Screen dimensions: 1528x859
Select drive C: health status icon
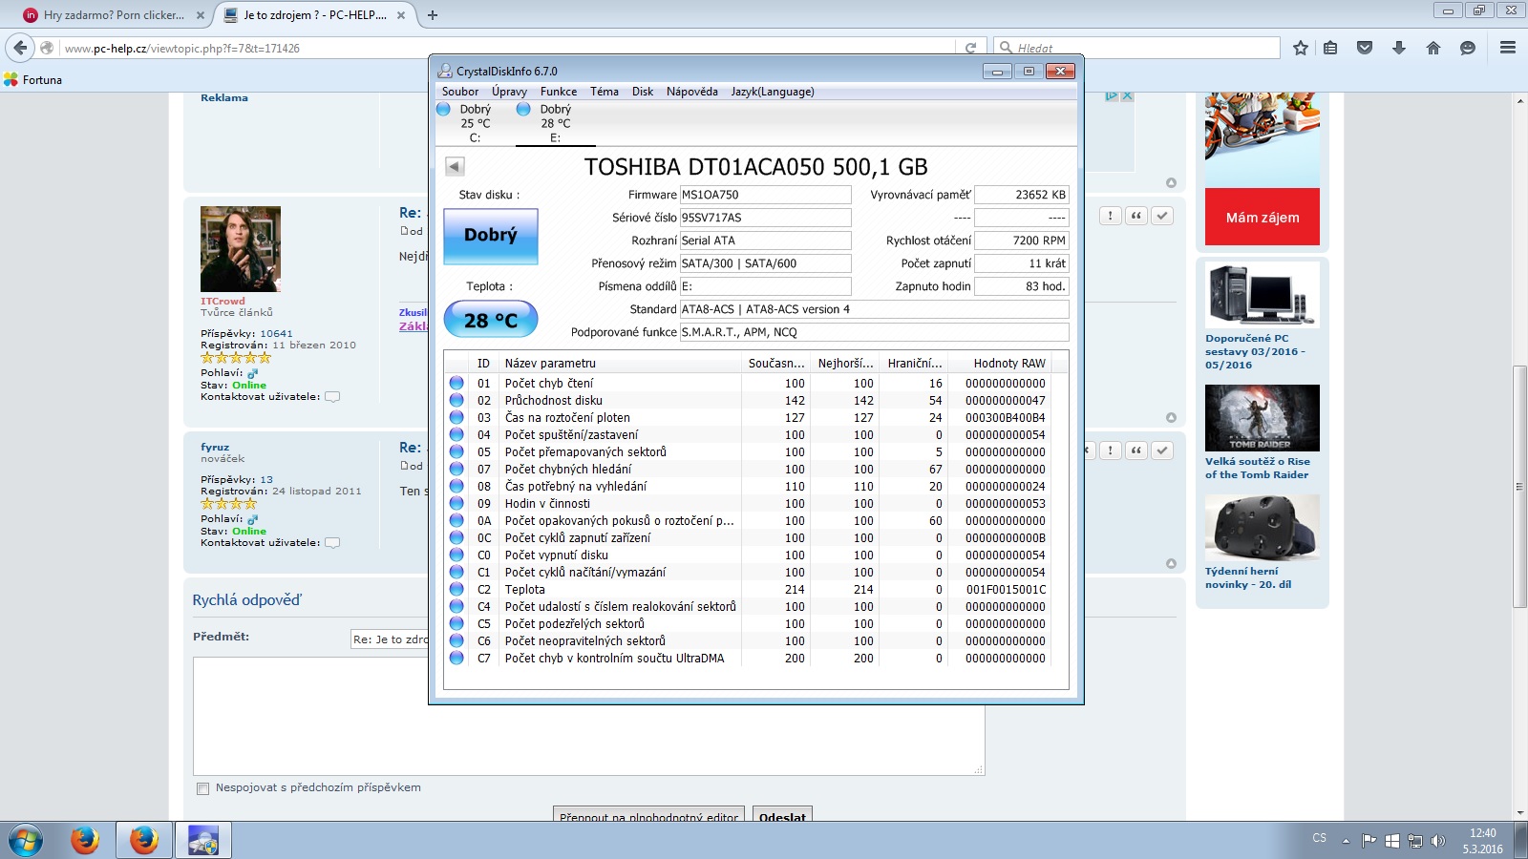[443, 110]
